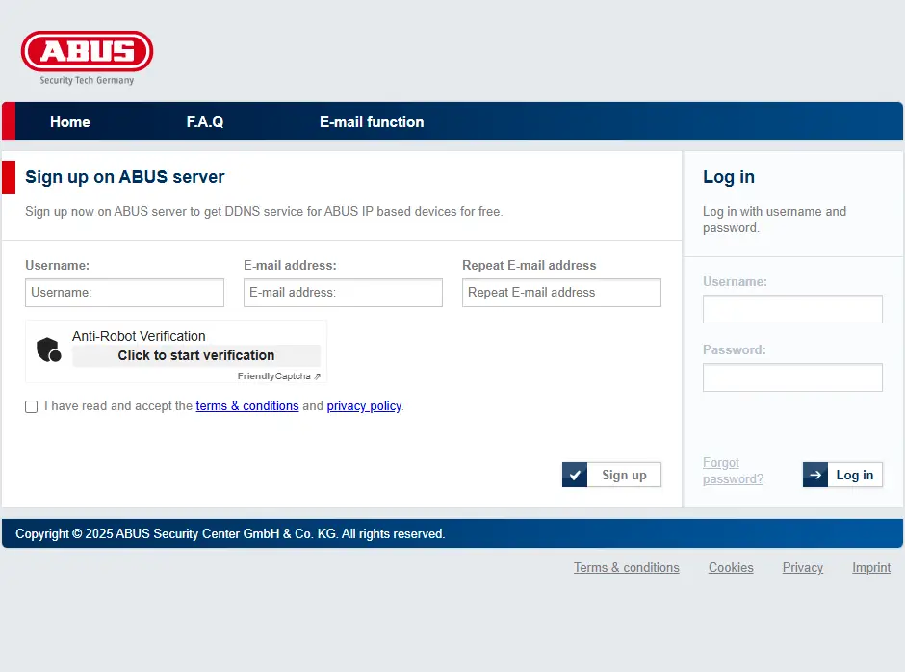Open the terms & conditions link in the form
The height and width of the screenshot is (672, 905).
click(x=247, y=406)
